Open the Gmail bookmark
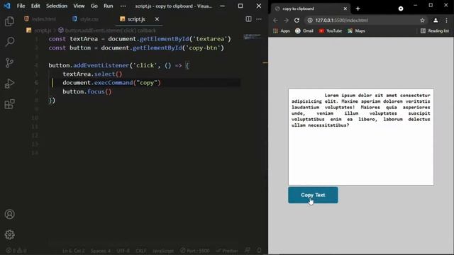454x255 pixels. [x=304, y=31]
